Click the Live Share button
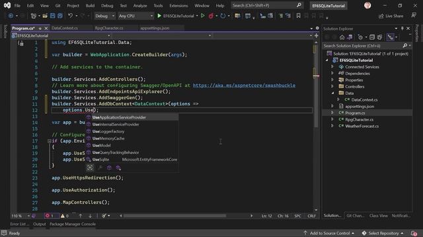 391,16
